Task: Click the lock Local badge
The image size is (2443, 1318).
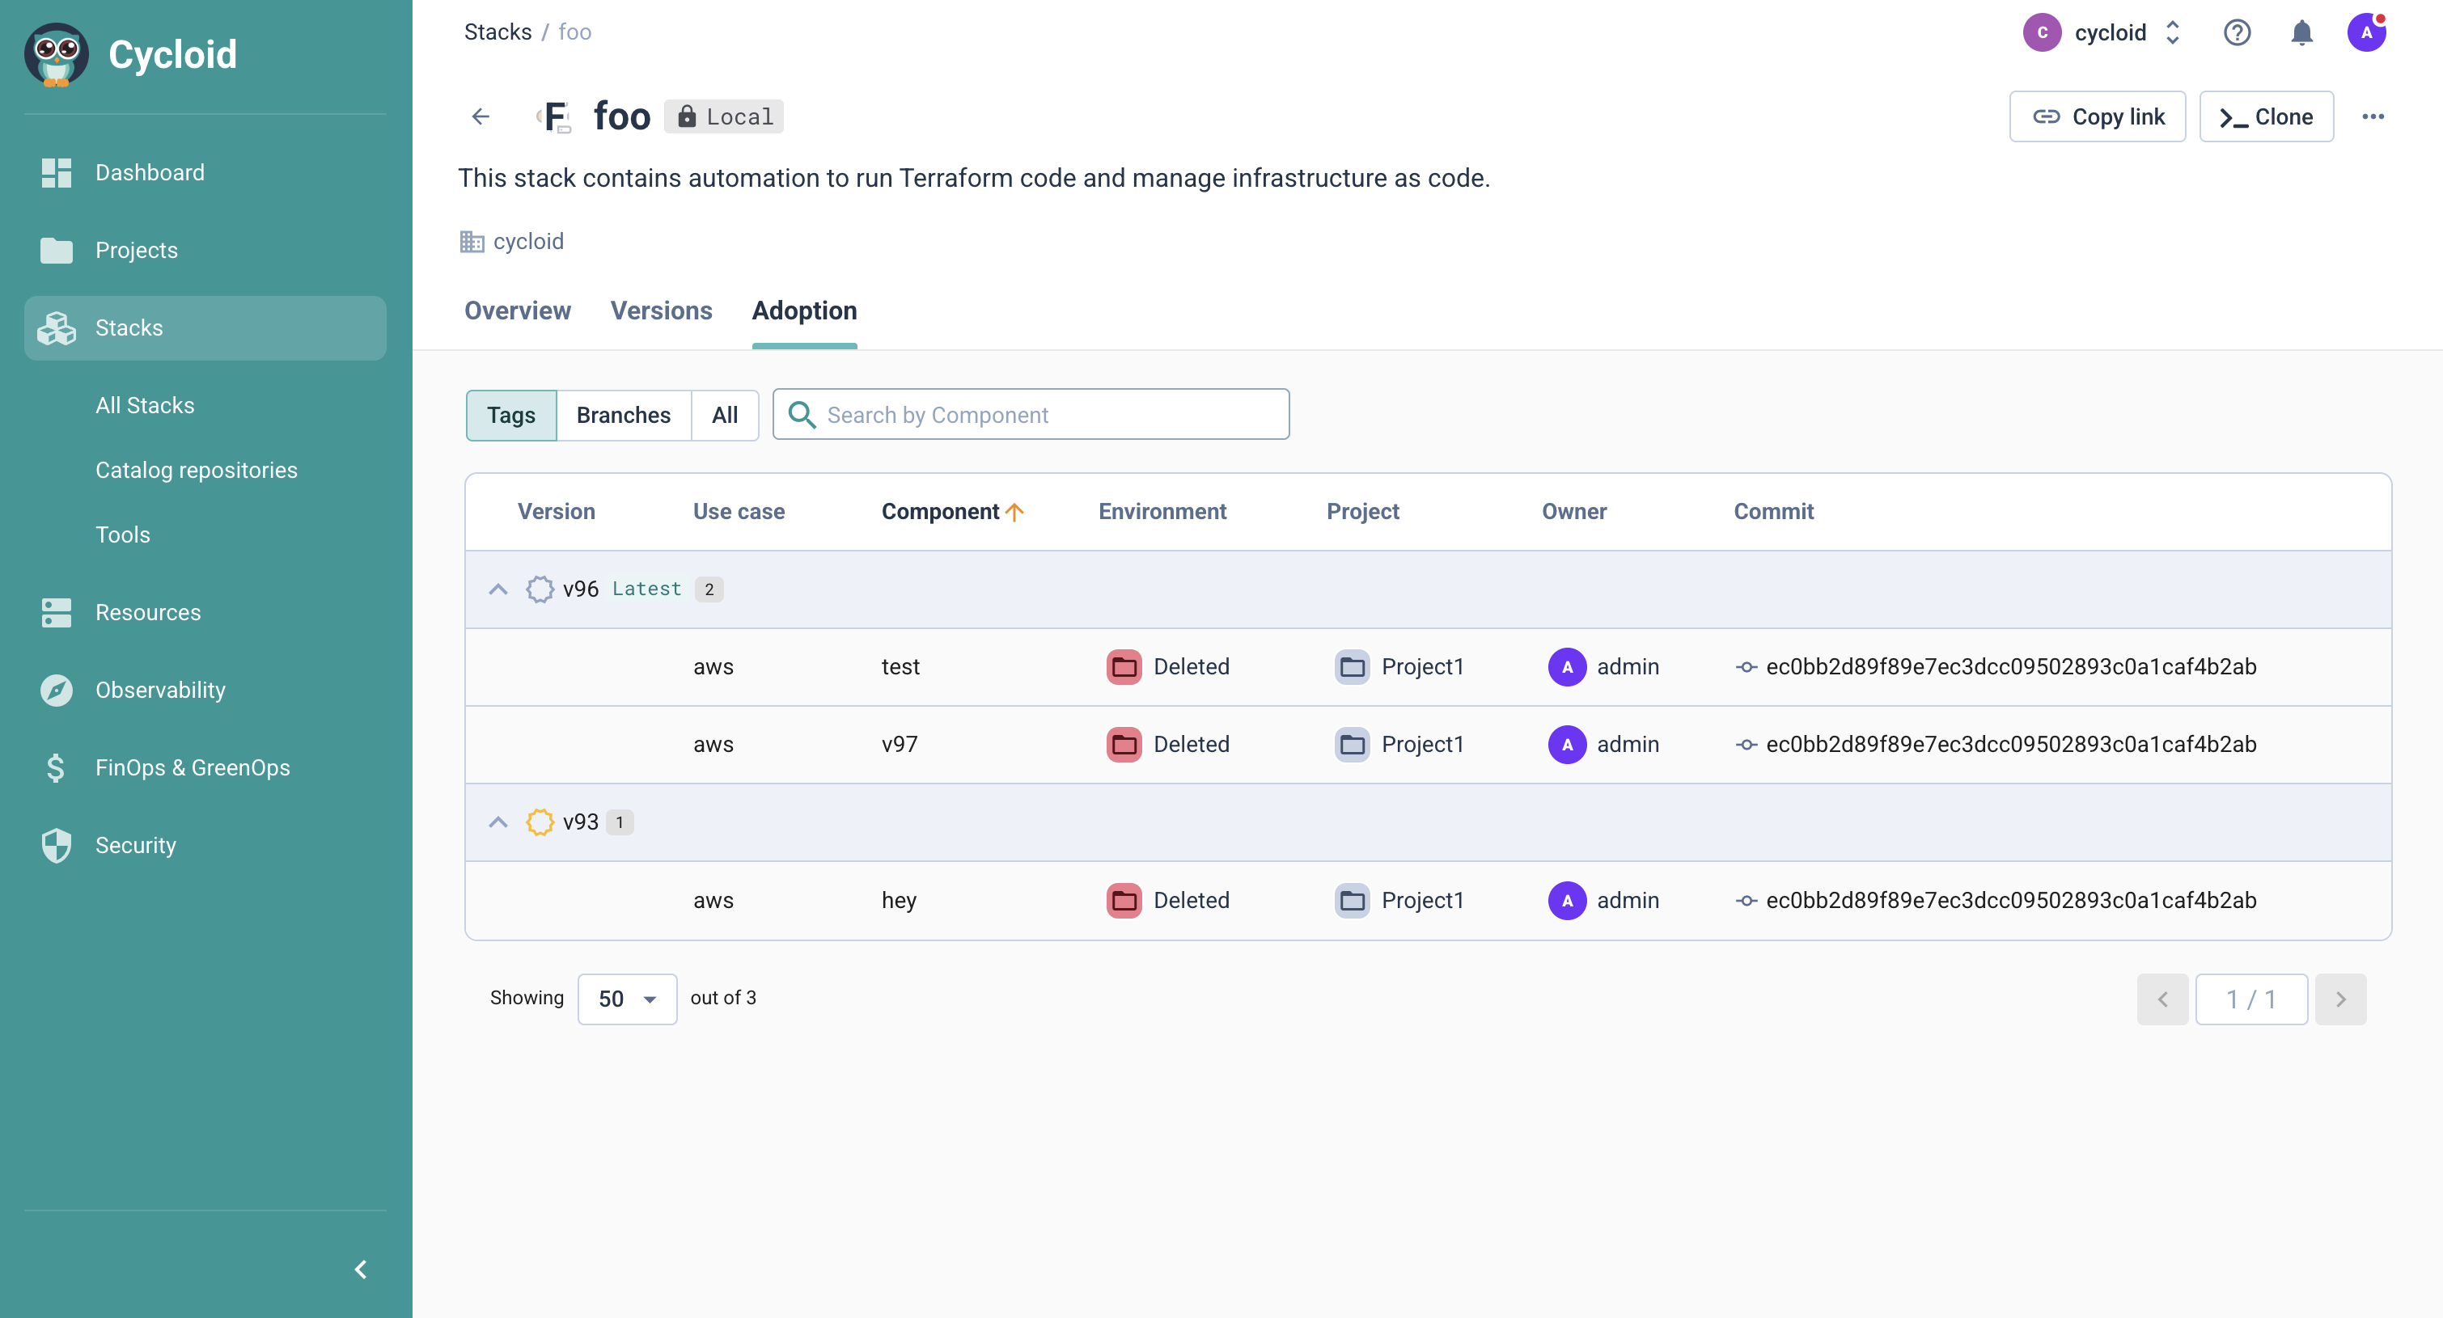Action: coord(724,116)
